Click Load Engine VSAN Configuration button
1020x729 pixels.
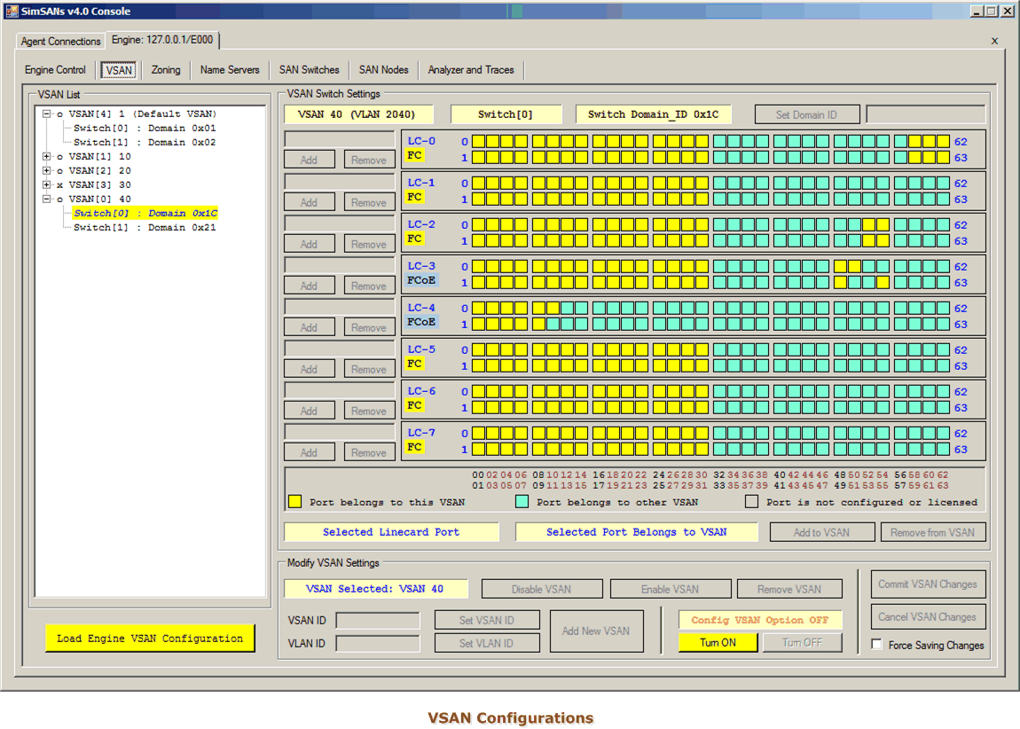[150, 639]
